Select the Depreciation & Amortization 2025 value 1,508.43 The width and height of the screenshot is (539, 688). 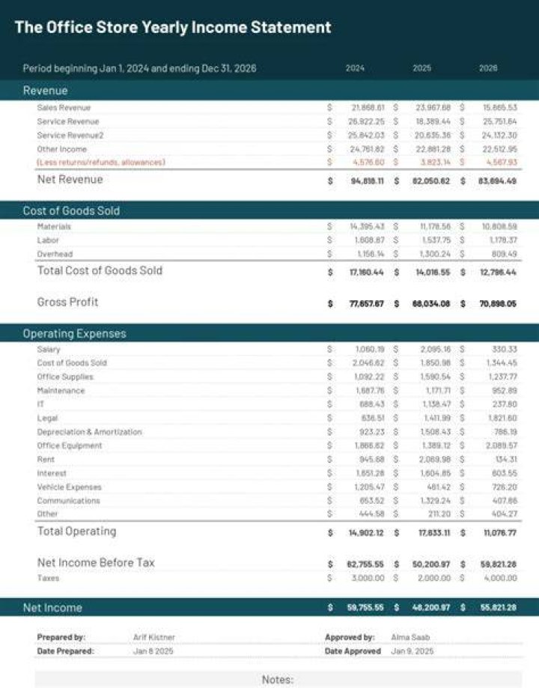coord(436,432)
